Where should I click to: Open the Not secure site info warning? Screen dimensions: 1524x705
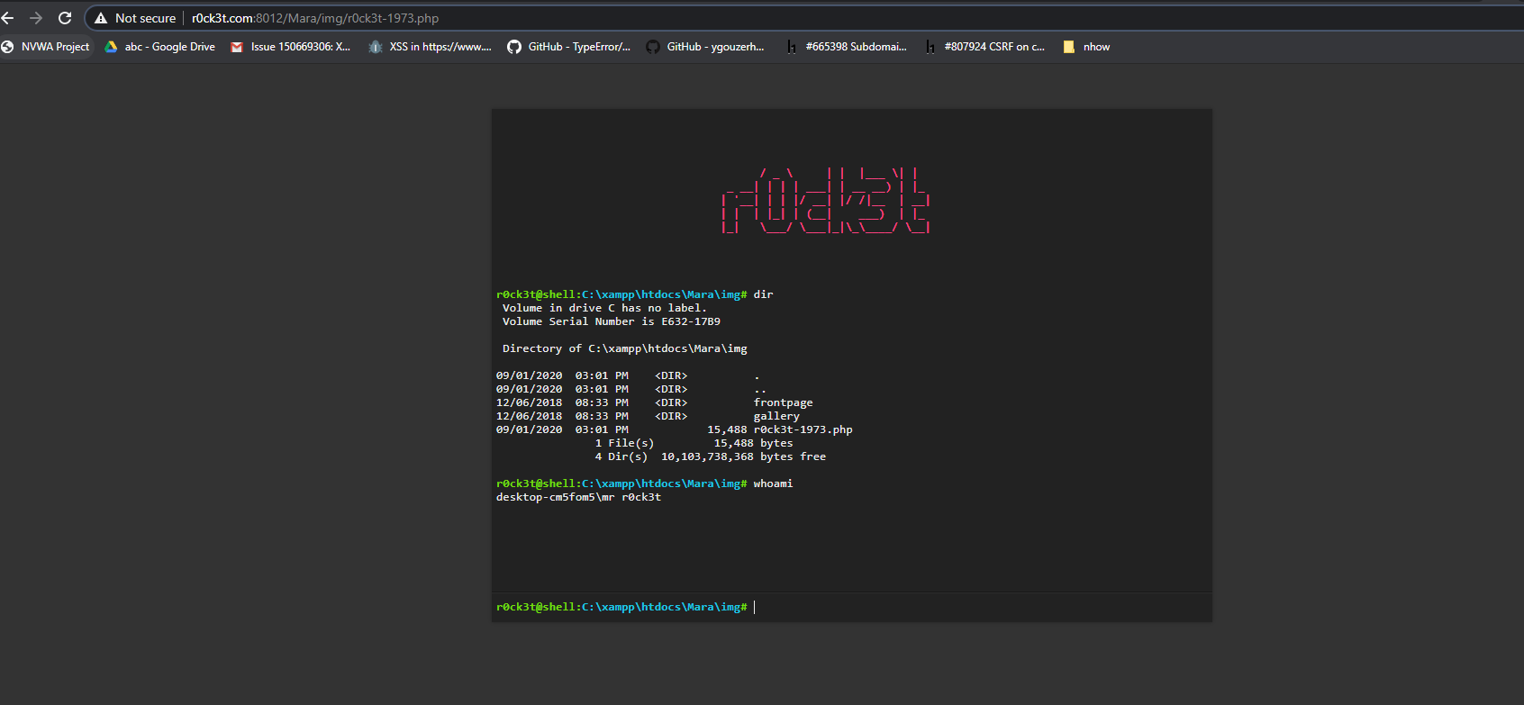135,18
